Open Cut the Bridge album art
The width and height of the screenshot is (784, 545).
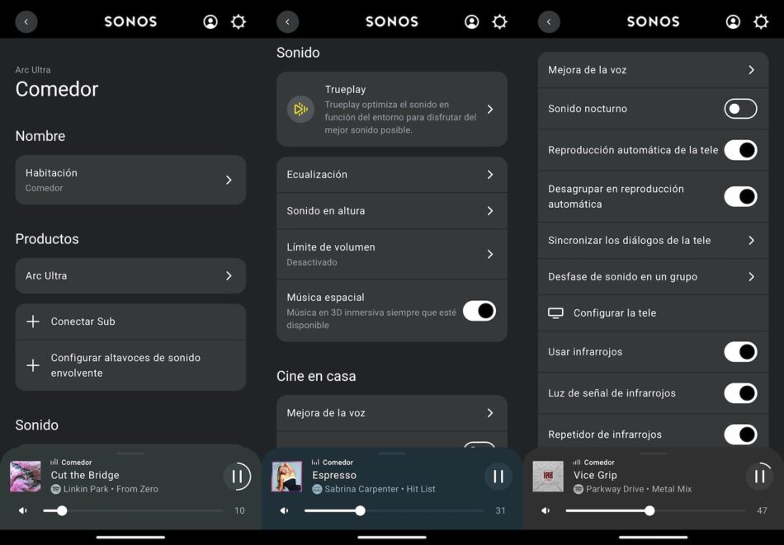[x=26, y=477]
